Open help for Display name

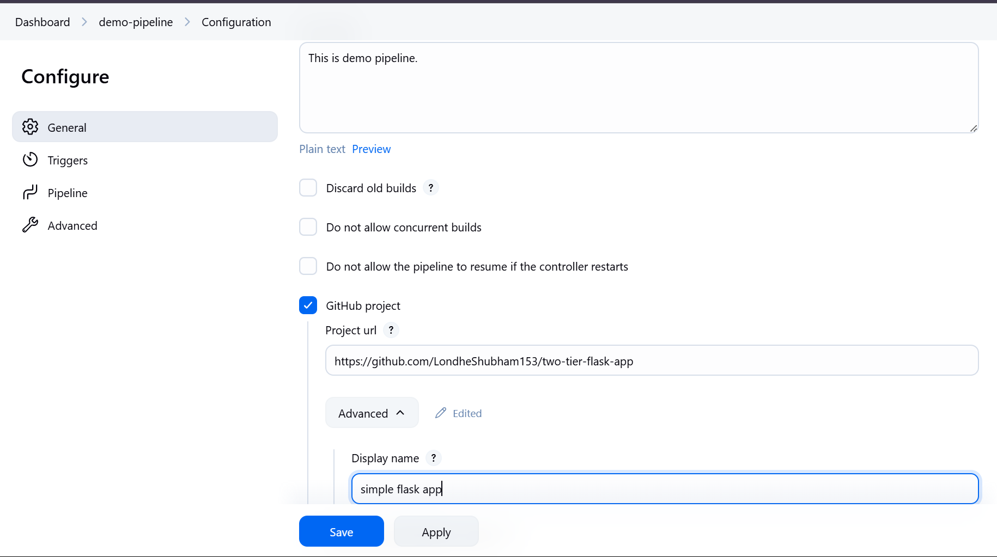pos(434,458)
